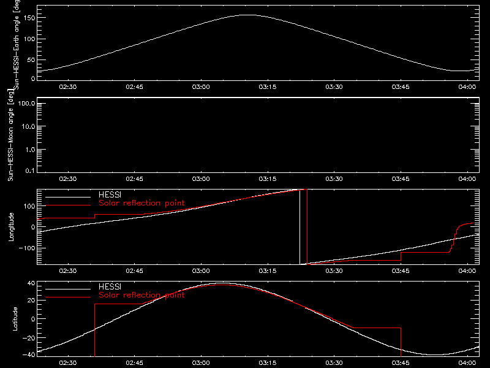This screenshot has width=490, height=368.
Task: Pick 03:30 label under Moon angle plot
Action: click(334, 178)
